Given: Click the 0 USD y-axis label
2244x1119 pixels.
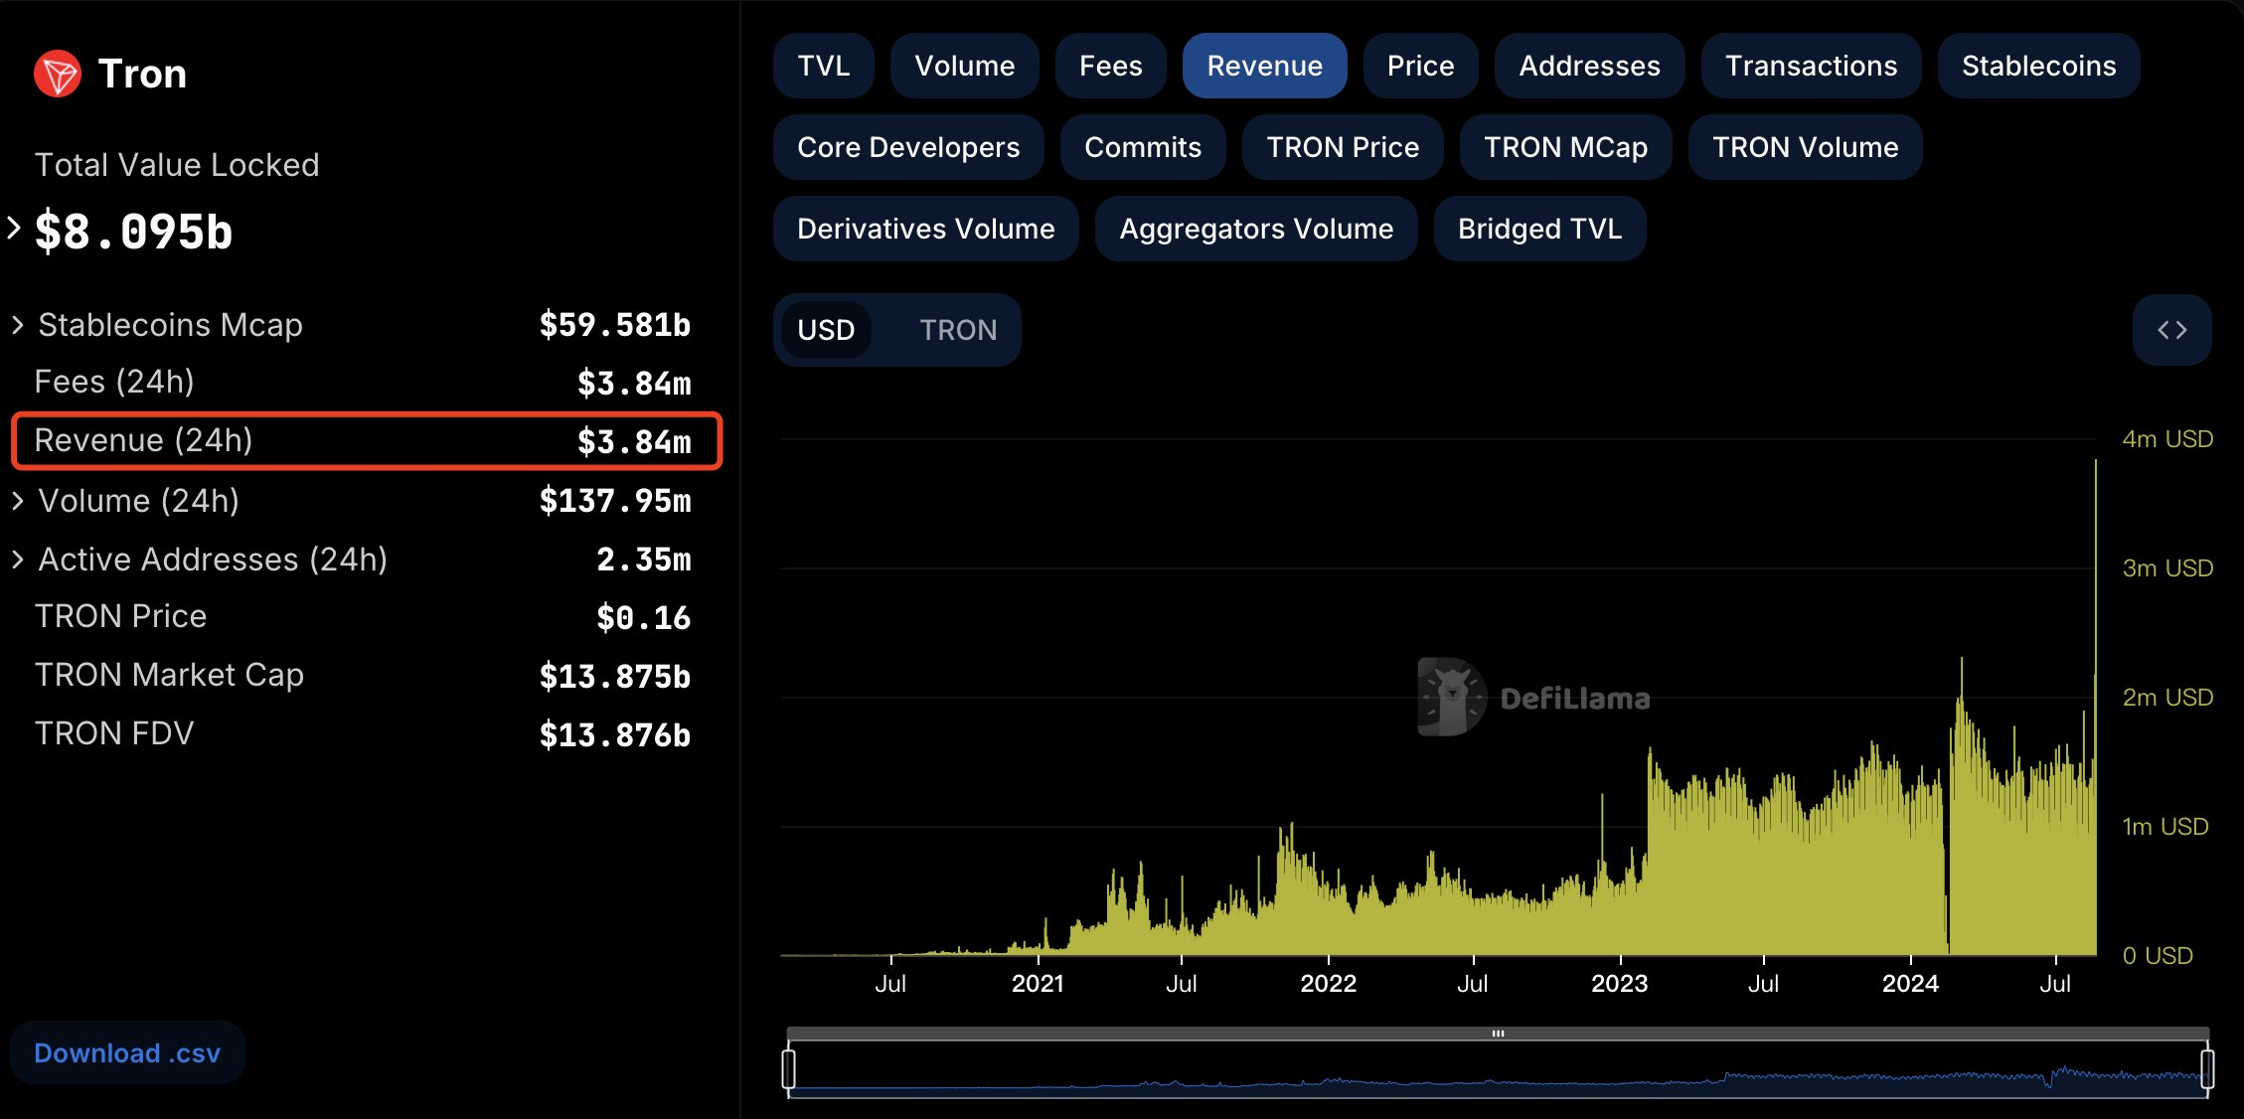Looking at the screenshot, I should 2158,956.
